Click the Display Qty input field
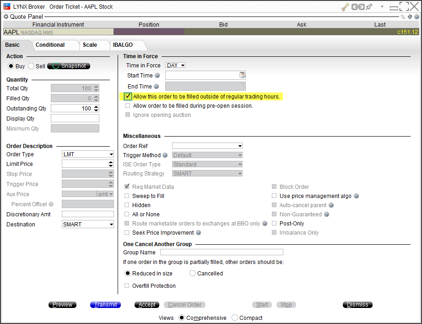Viewport: 422px width, 324px height. coord(75,118)
